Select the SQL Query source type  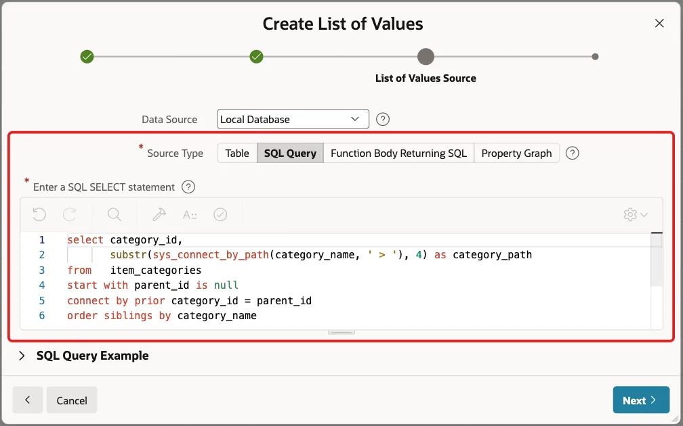click(x=290, y=153)
